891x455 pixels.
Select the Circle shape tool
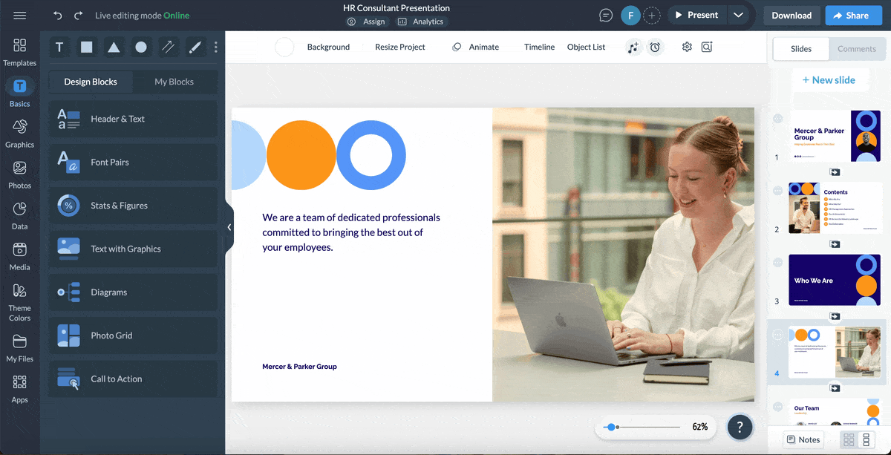pyautogui.click(x=141, y=47)
